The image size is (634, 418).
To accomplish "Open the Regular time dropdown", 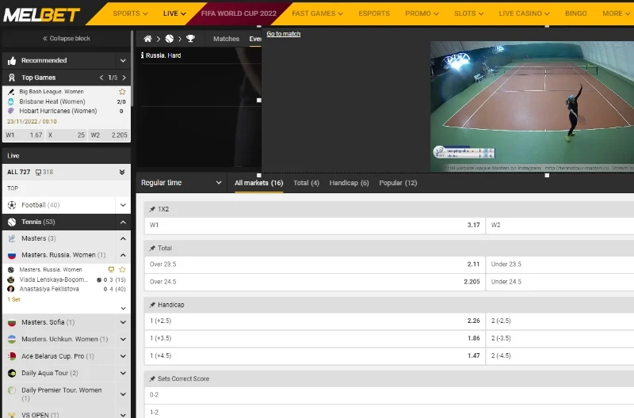I will [181, 183].
